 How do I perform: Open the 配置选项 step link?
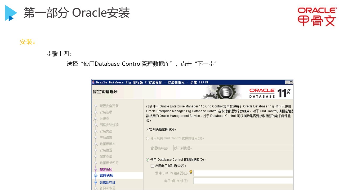106,170
